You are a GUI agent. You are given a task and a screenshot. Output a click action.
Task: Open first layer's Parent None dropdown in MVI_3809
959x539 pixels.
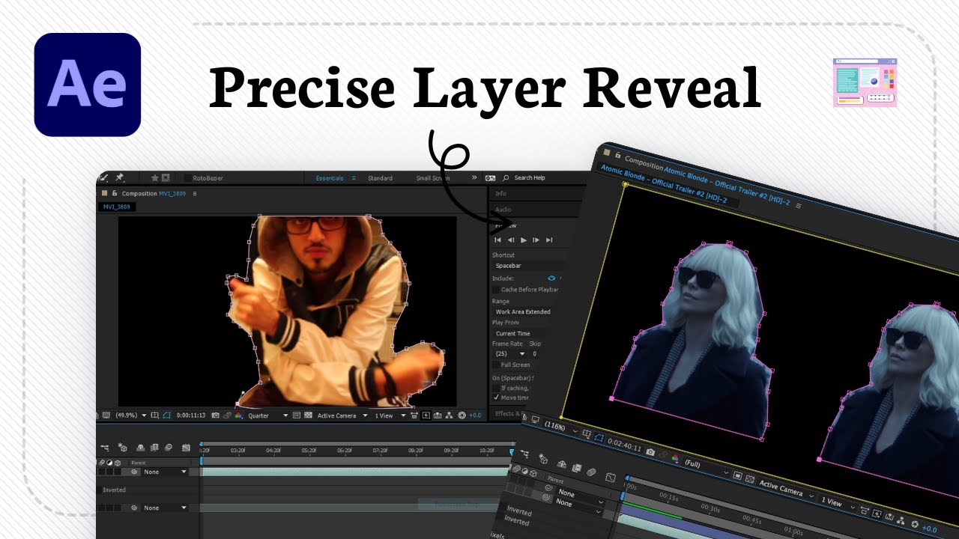click(164, 472)
